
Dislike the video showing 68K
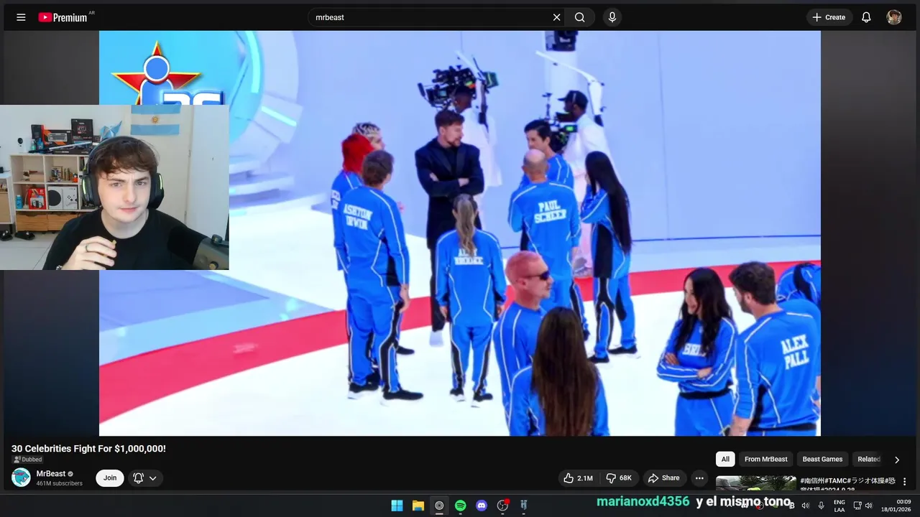tap(619, 478)
